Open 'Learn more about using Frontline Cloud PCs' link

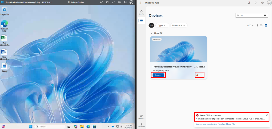tap(215, 124)
